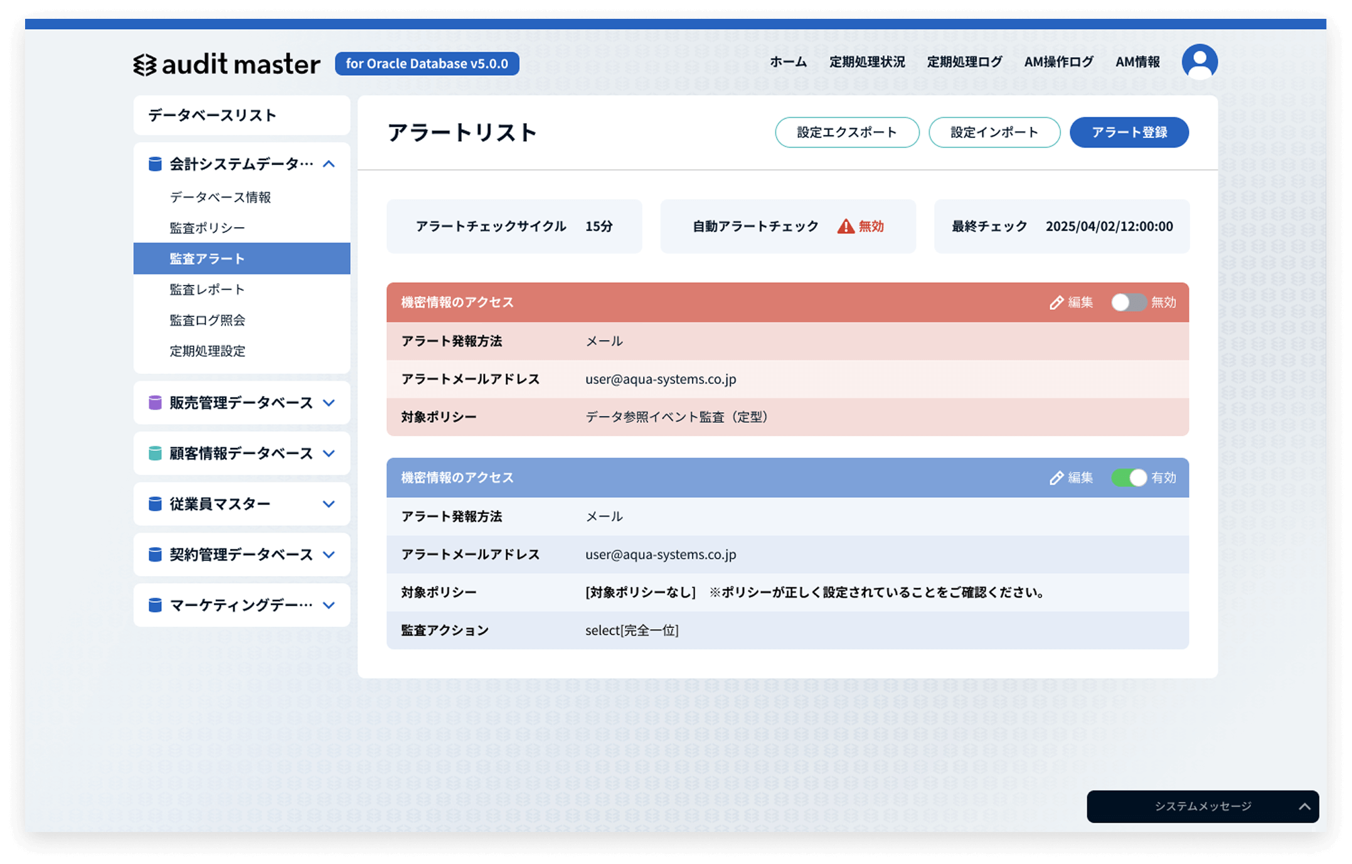
Task: Expand the 販売管理データベース chevron
Action: coord(329,403)
